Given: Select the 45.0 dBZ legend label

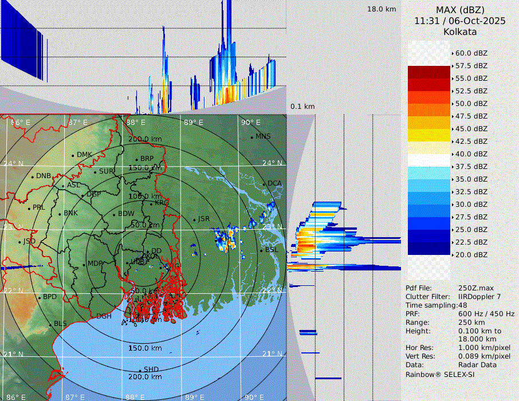Looking at the screenshot, I should pos(471,128).
